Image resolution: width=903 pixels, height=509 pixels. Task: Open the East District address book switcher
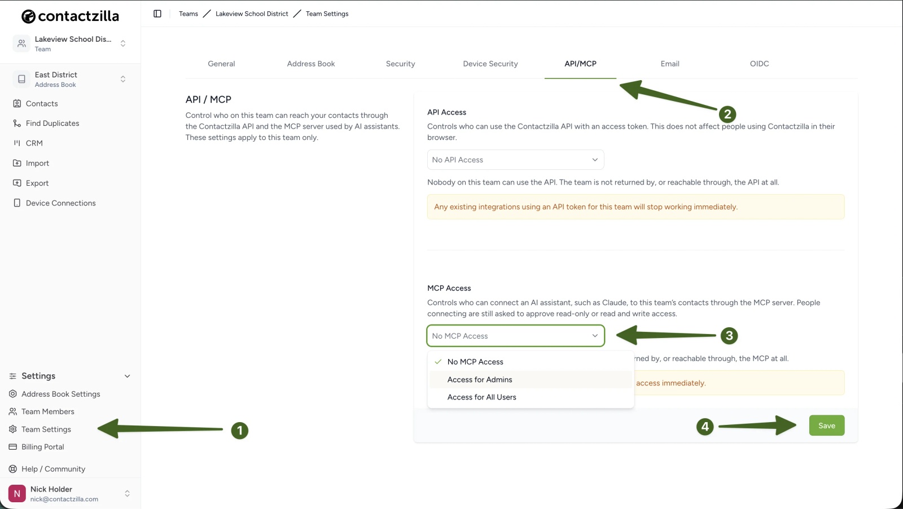[x=123, y=79]
